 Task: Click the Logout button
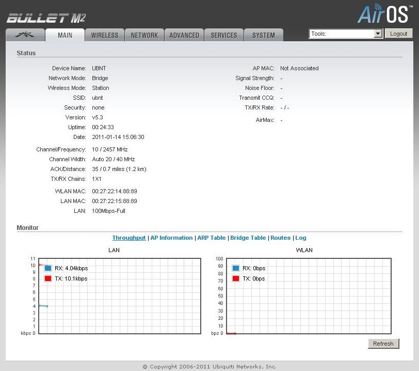pyautogui.click(x=398, y=34)
